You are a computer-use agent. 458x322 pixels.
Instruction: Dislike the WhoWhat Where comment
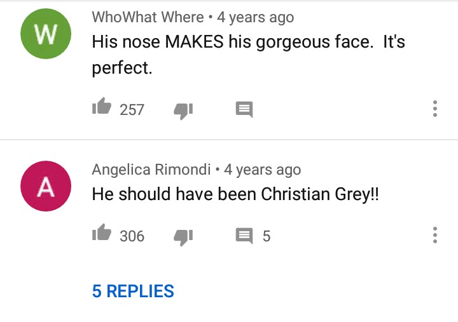(x=183, y=110)
